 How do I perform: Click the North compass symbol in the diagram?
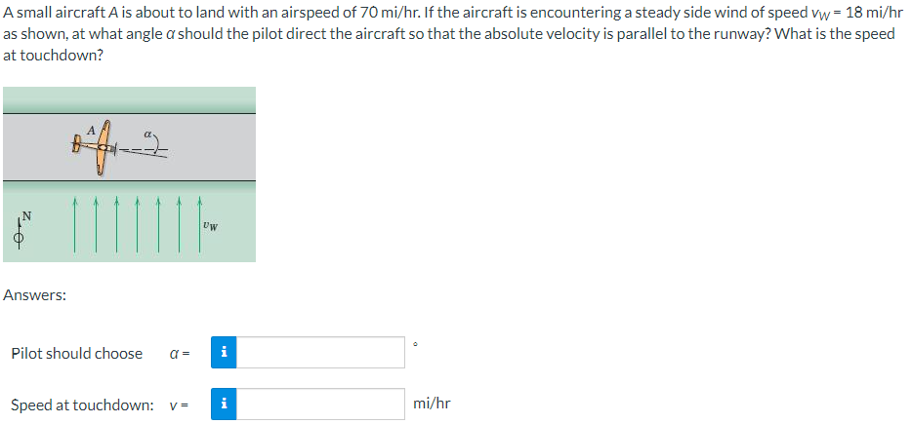click(20, 229)
